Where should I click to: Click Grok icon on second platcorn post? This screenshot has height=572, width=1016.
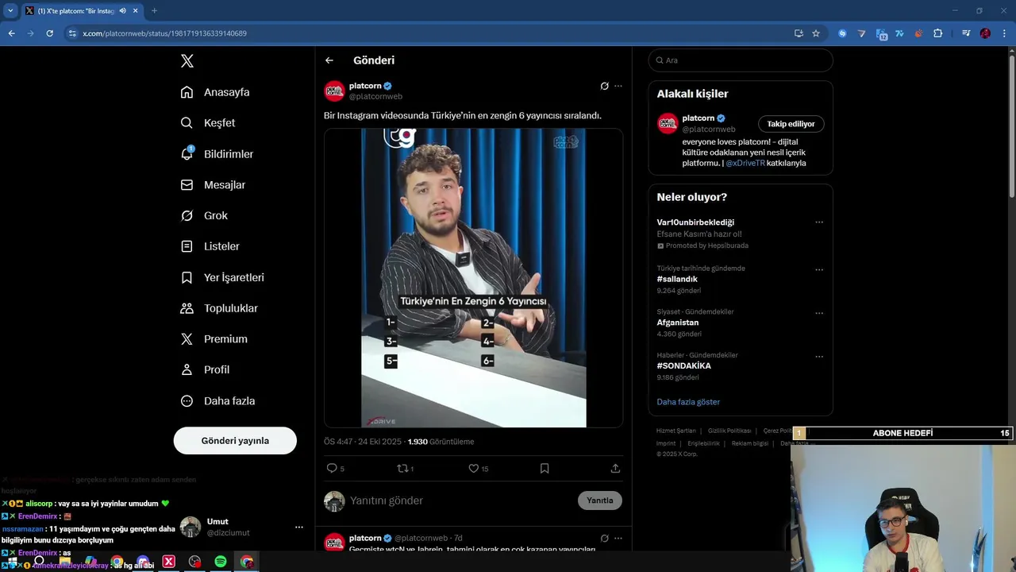pyautogui.click(x=604, y=538)
